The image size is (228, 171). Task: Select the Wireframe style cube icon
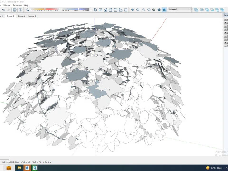pos(143,10)
